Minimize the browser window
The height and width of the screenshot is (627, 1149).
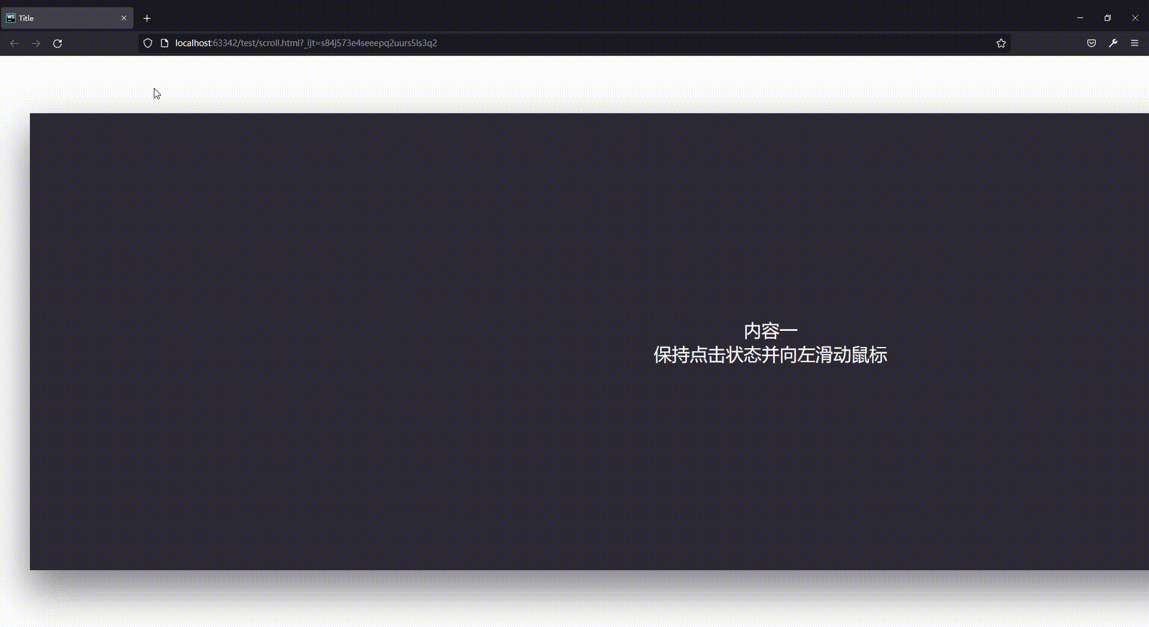[1080, 18]
